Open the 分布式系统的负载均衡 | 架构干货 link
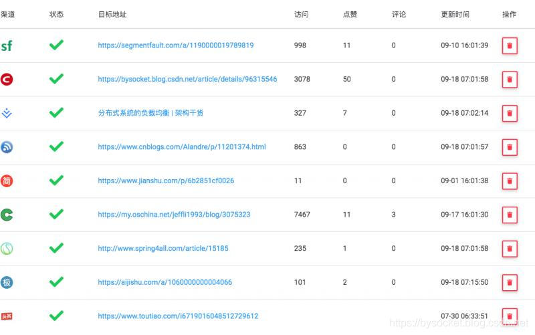The width and height of the screenshot is (535, 335). (150, 113)
